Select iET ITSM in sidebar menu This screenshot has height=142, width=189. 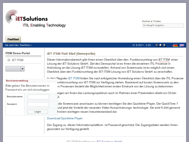point(17,60)
